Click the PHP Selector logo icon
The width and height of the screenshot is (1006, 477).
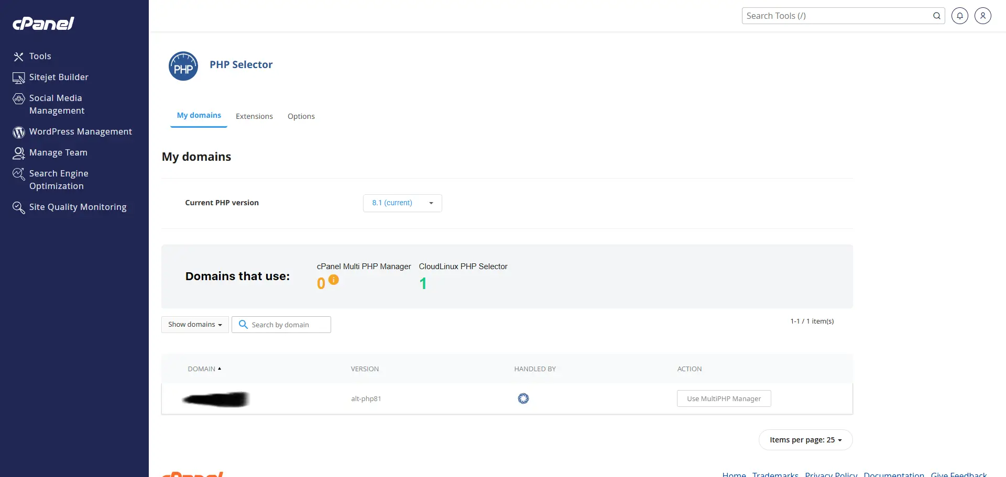coord(183,66)
